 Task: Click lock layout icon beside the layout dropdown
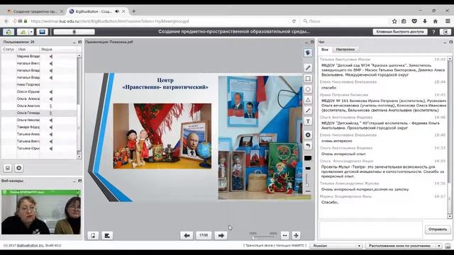click(x=448, y=246)
